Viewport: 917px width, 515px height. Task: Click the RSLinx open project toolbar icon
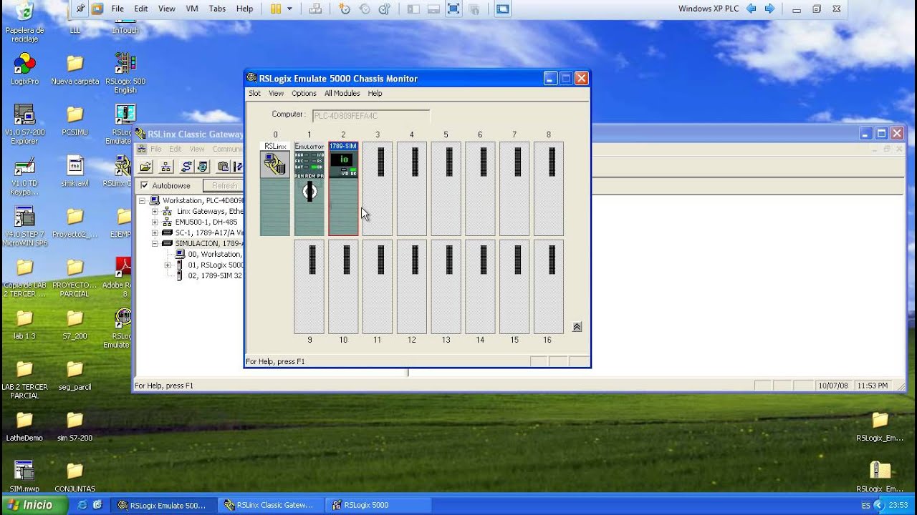[x=145, y=167]
